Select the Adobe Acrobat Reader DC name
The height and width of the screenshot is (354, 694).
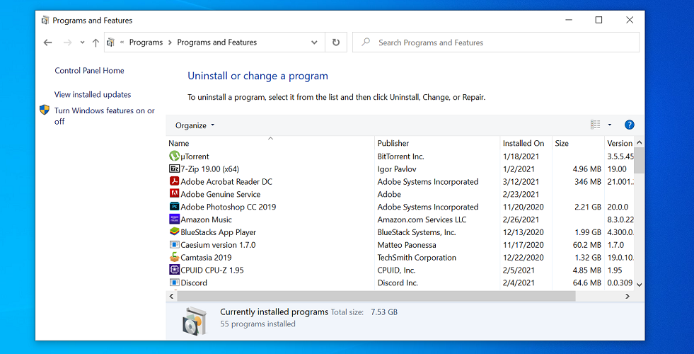(x=226, y=182)
